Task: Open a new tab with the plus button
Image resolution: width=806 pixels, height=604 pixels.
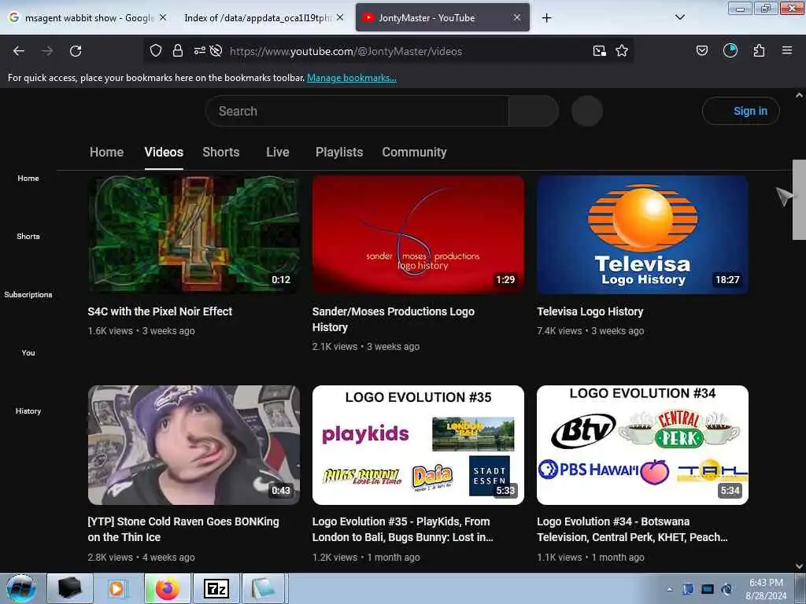Action: [547, 18]
